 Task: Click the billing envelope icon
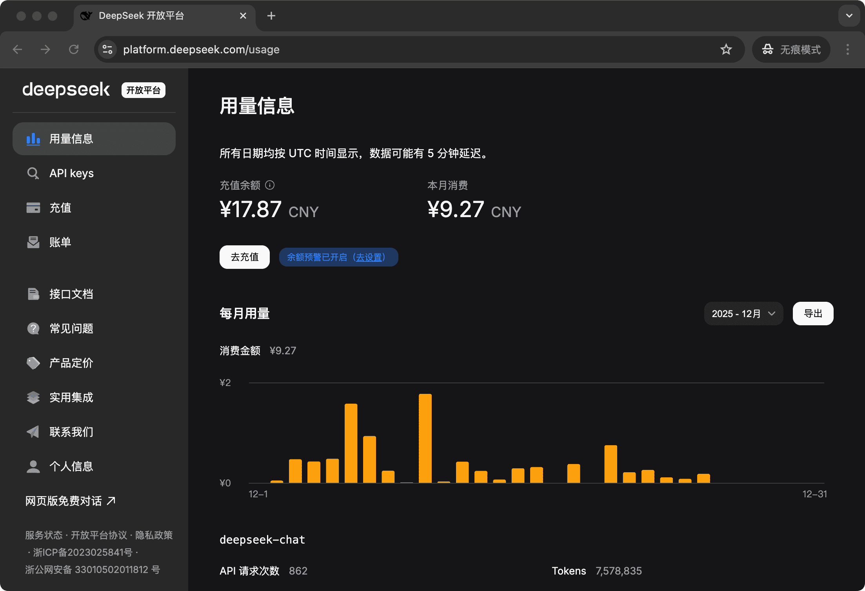tap(33, 242)
